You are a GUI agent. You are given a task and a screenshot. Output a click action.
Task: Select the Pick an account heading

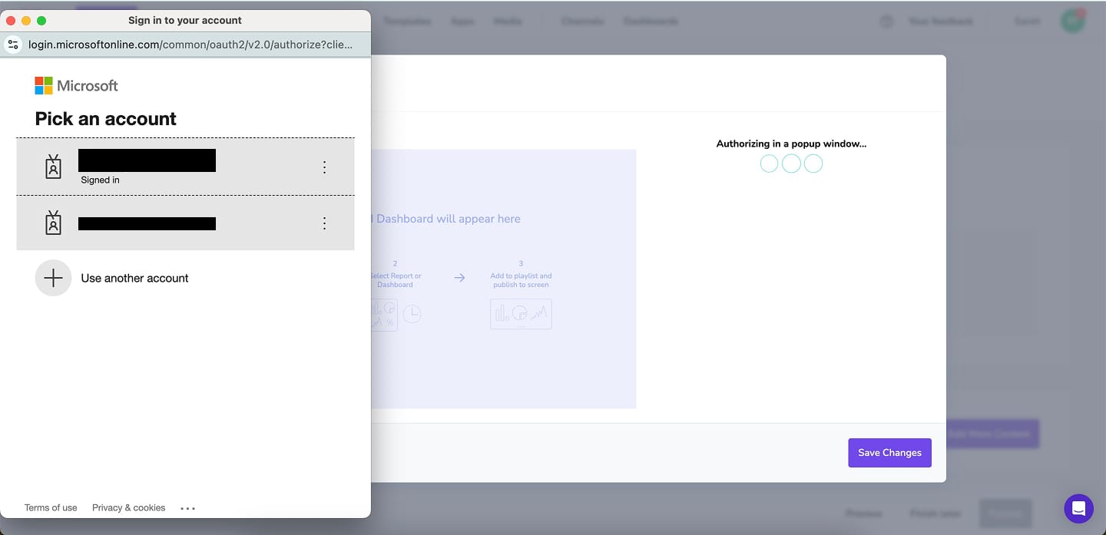click(106, 119)
